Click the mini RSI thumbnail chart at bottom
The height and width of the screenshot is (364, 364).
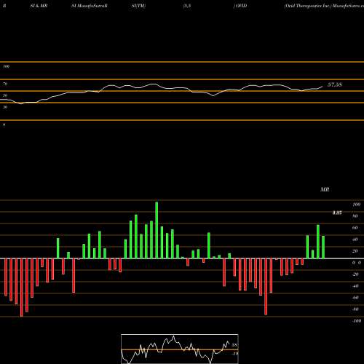[x=180, y=349]
